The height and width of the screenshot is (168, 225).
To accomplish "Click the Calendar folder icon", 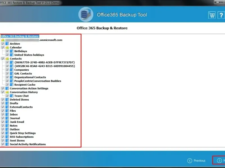I will click(x=7, y=47).
